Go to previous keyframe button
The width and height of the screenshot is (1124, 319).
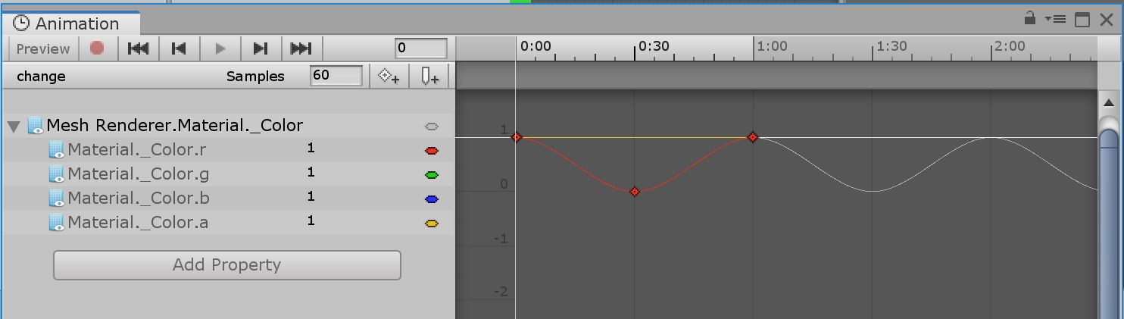point(180,48)
